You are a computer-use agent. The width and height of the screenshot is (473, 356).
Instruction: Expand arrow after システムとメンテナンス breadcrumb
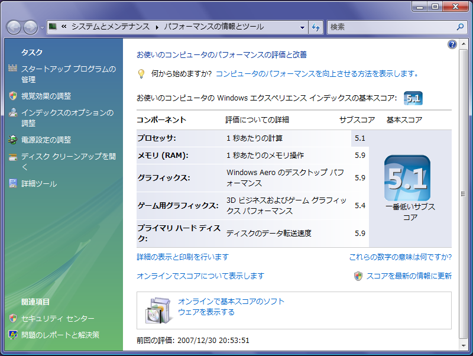point(157,27)
